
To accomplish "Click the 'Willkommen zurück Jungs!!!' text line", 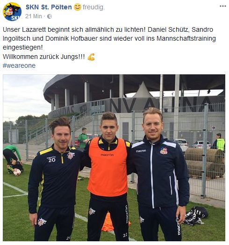I will click(x=44, y=57).
